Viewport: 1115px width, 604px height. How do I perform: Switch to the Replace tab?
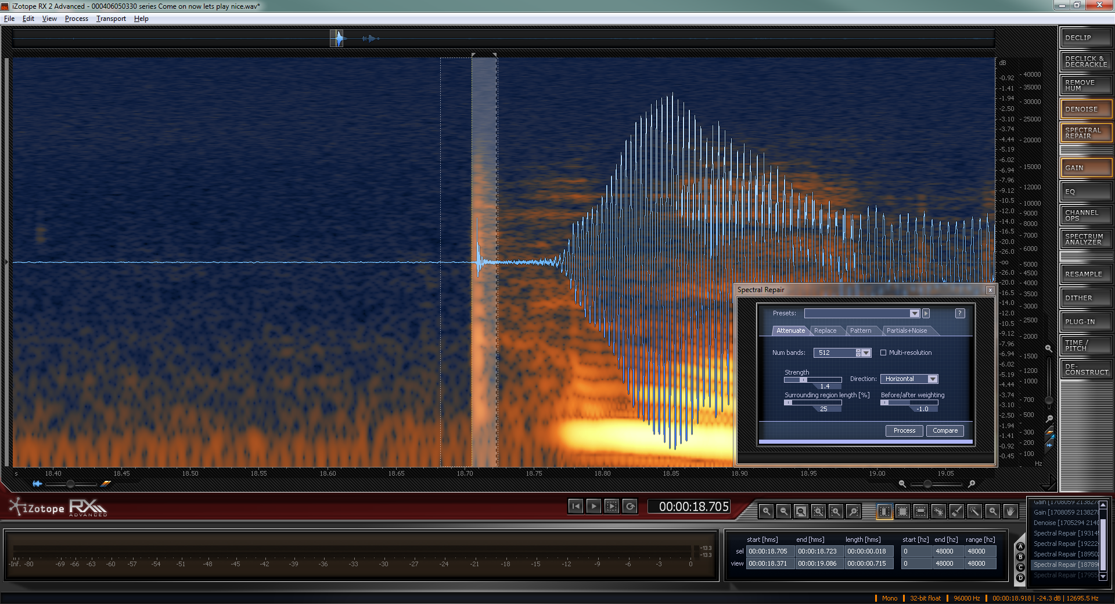tap(825, 330)
